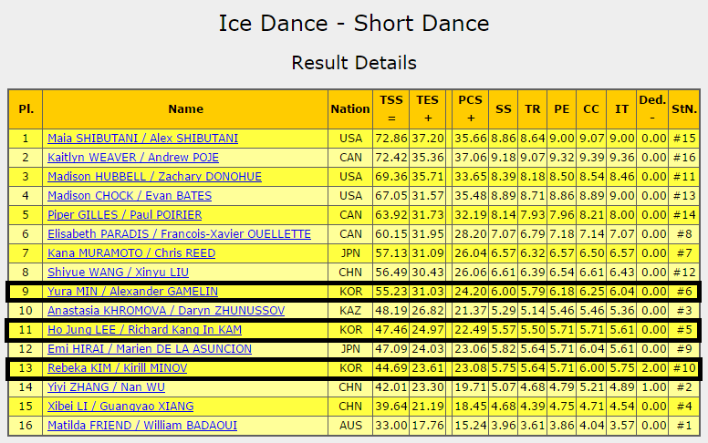Click the 72.86 total score cell

coord(391,138)
